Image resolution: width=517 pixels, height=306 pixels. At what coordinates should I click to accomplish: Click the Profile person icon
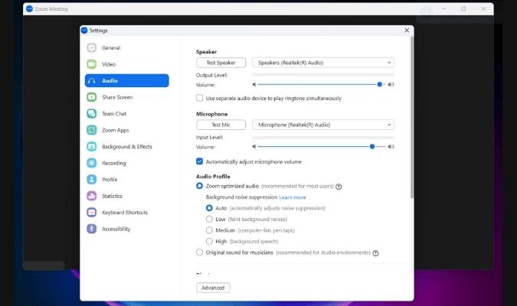click(x=91, y=180)
